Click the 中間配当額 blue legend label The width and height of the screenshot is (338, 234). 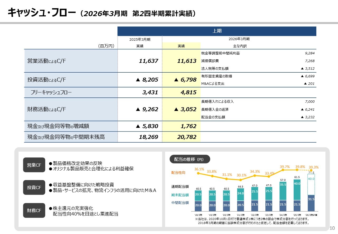[180, 203]
